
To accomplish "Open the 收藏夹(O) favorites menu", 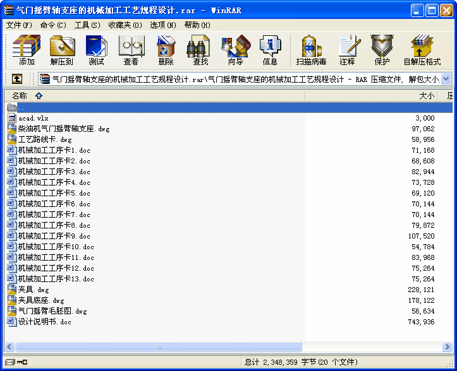I will tap(125, 25).
